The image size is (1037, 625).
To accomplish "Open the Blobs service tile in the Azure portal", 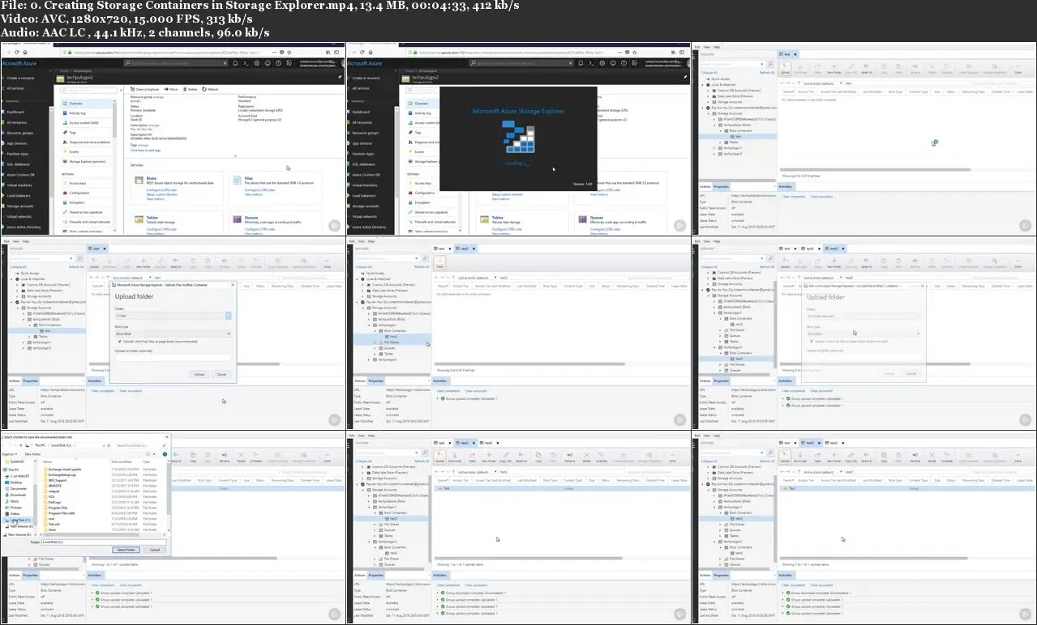I will 177,188.
